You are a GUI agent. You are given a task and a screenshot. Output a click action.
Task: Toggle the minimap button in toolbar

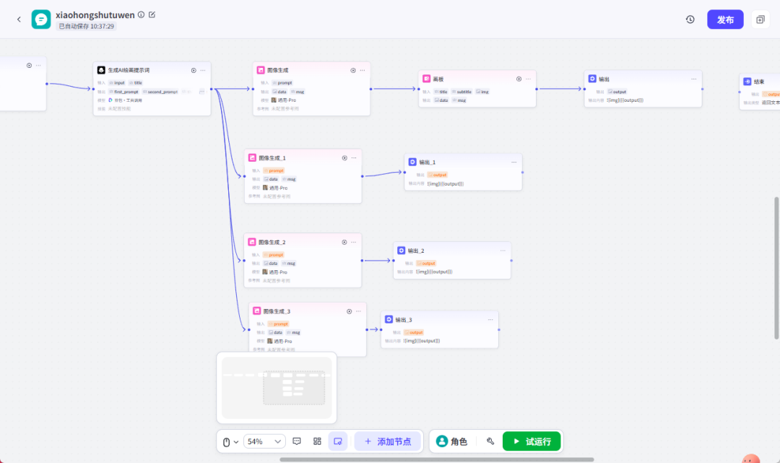point(338,441)
